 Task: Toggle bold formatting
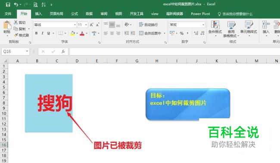pos(37,33)
